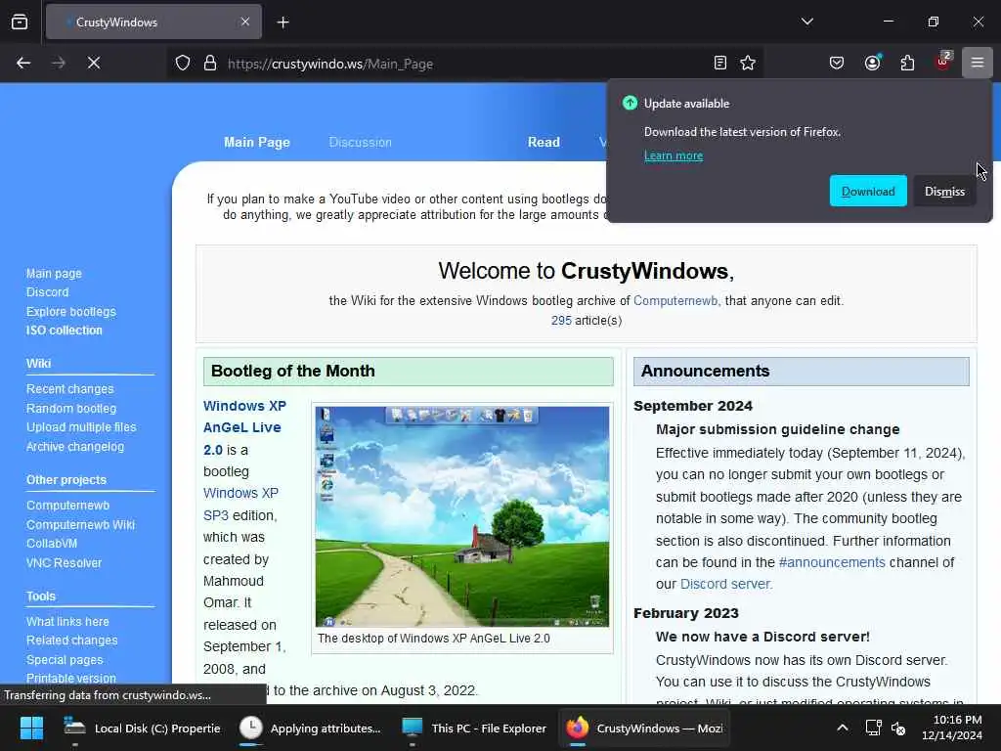
Task: Switch to Local Disk (C:) Properties taskbar item
Action: pos(143,728)
